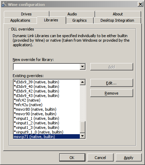Switch to the Drives tab
The width and height of the screenshot is (145, 165).
click(26, 14)
